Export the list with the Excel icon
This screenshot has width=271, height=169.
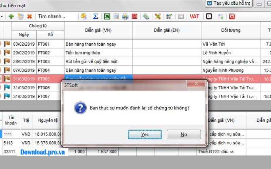tap(107, 16)
